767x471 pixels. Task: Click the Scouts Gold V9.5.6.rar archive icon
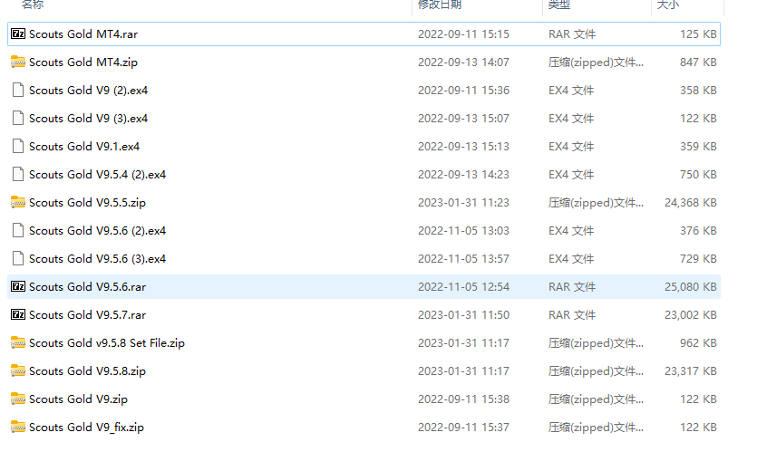pyautogui.click(x=18, y=287)
